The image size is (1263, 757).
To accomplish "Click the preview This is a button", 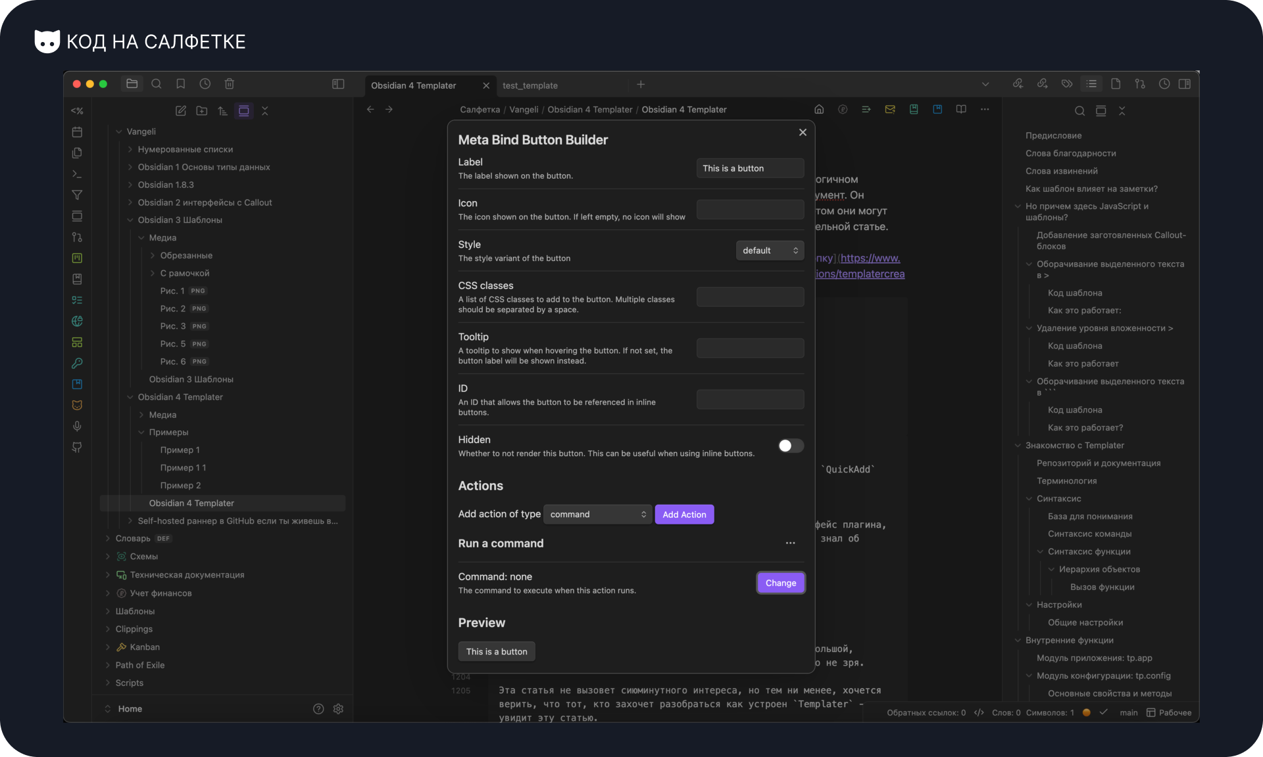I will [497, 652].
